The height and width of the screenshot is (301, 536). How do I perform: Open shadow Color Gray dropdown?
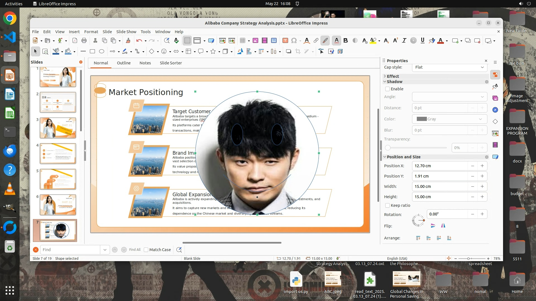point(449,119)
